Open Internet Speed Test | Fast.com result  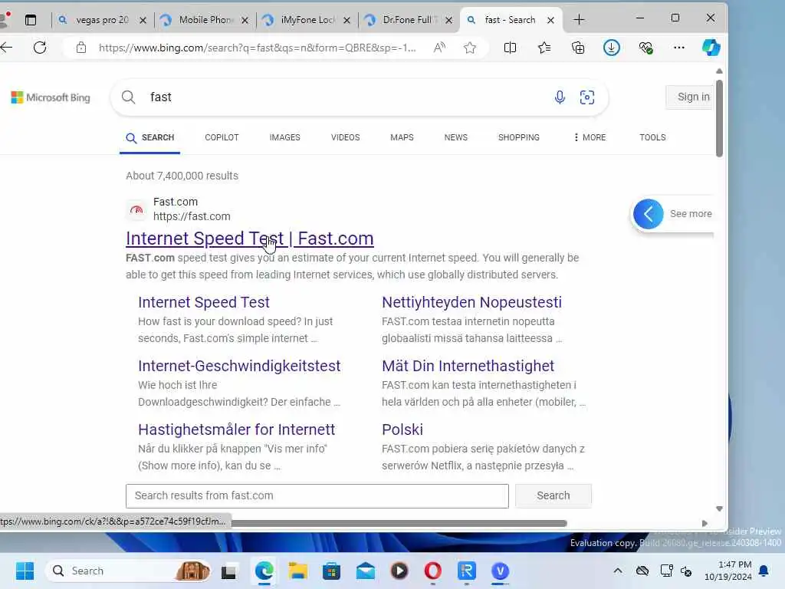pyautogui.click(x=250, y=239)
